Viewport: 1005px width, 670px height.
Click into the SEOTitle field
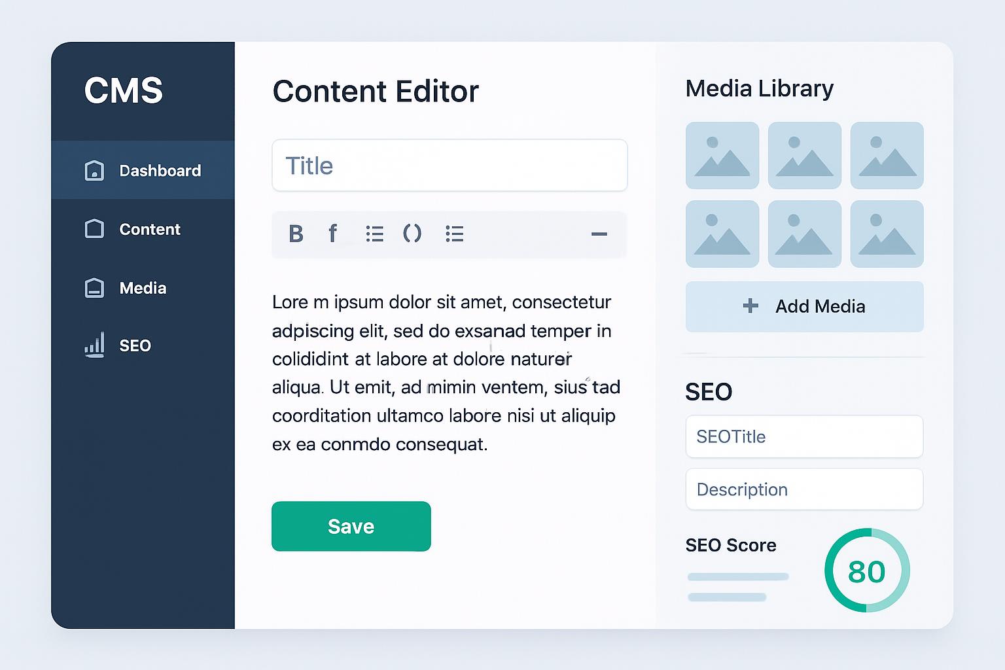[804, 436]
